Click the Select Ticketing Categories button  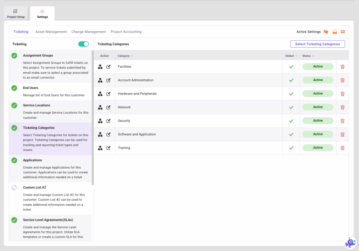pyautogui.click(x=317, y=44)
